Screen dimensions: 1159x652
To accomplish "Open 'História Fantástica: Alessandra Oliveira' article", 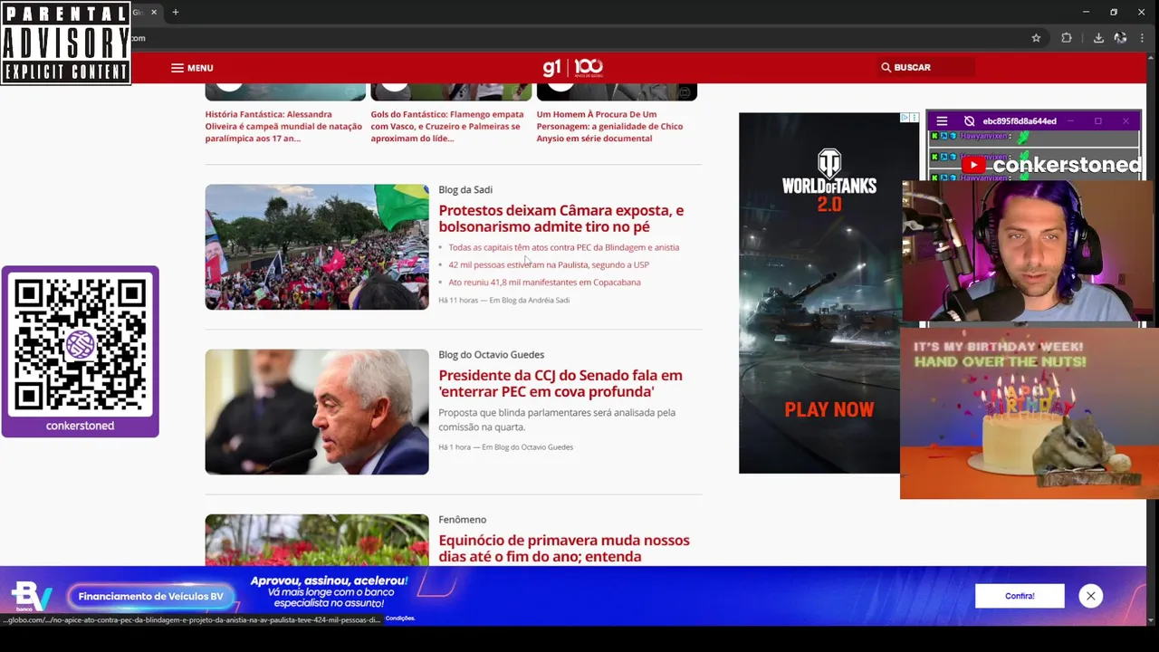I will click(x=283, y=126).
